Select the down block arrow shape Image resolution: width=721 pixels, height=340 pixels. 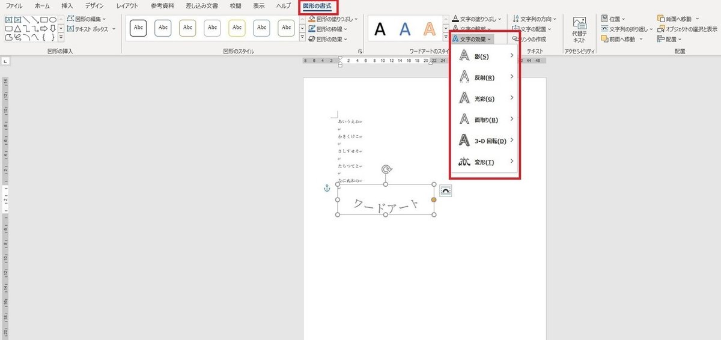click(x=53, y=28)
